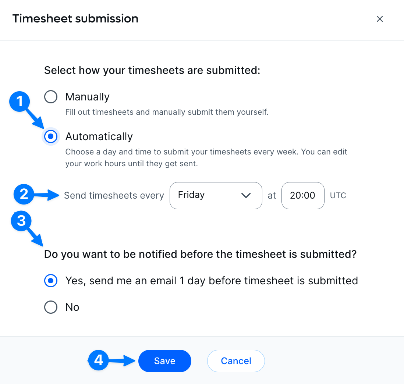Click the numbered badge 4 annotation
The image size is (404, 384).
(98, 361)
